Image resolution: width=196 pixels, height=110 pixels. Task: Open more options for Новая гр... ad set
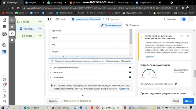point(40,28)
